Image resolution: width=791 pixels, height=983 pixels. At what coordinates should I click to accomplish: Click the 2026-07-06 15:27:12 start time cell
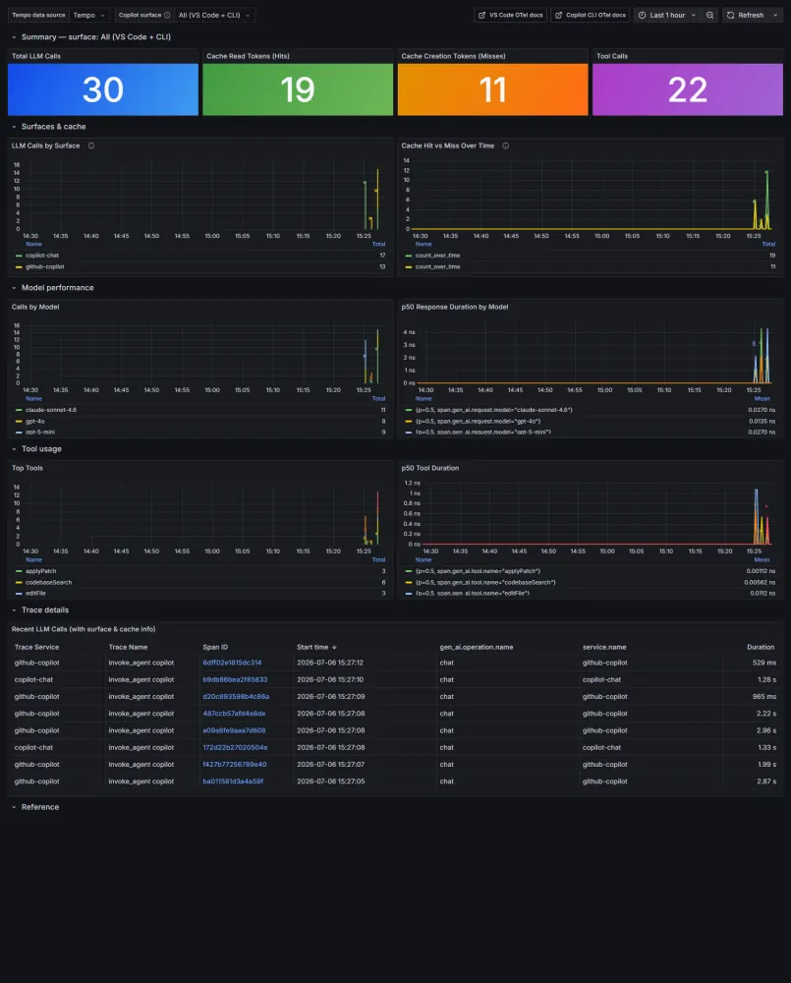(330, 663)
